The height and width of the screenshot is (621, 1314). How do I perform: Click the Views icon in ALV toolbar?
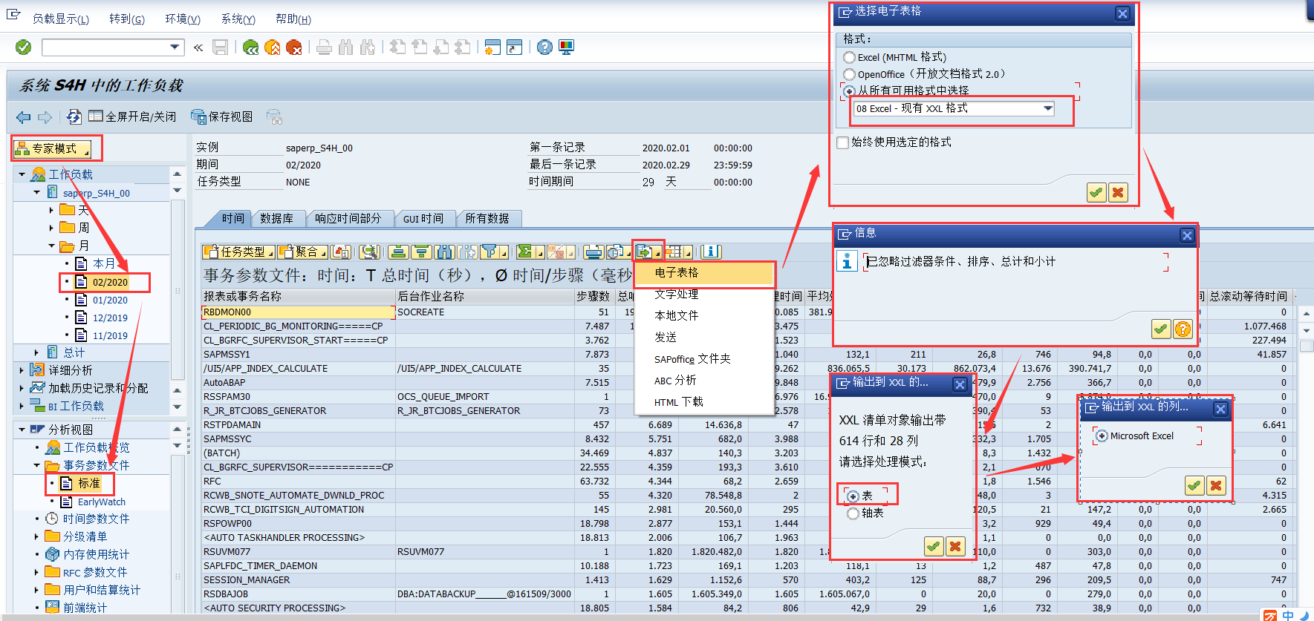(615, 252)
